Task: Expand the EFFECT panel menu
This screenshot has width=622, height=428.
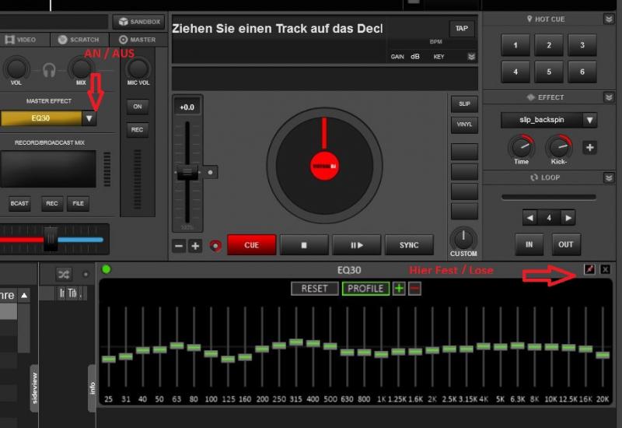Action: pos(609,97)
